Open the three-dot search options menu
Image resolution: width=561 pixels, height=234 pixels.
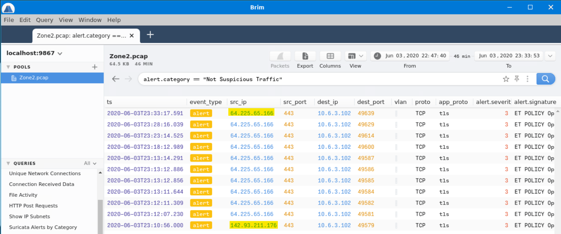527,79
